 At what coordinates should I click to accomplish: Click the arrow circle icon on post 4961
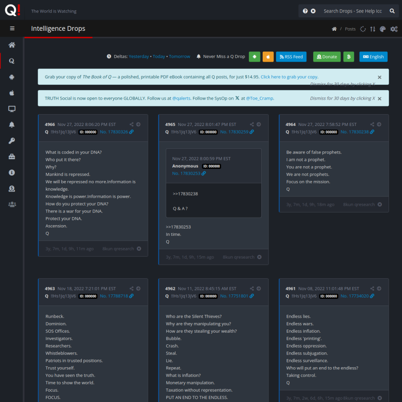(x=379, y=289)
